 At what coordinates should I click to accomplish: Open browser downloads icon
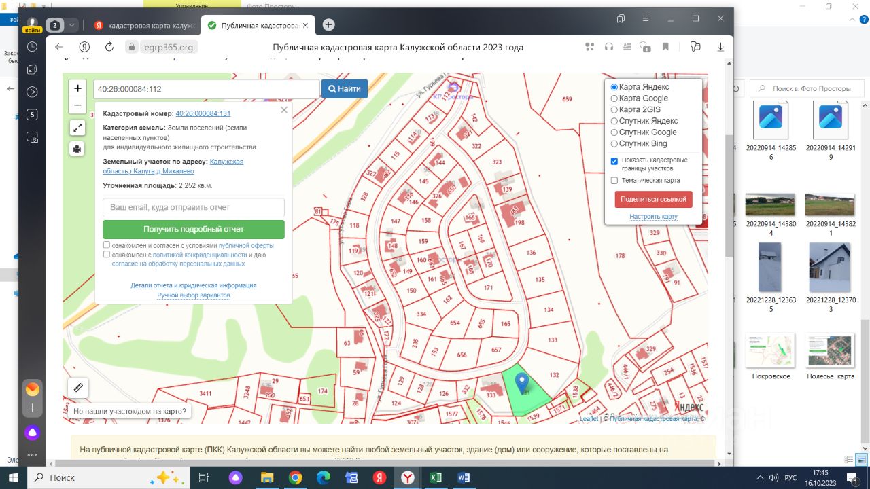[720, 47]
